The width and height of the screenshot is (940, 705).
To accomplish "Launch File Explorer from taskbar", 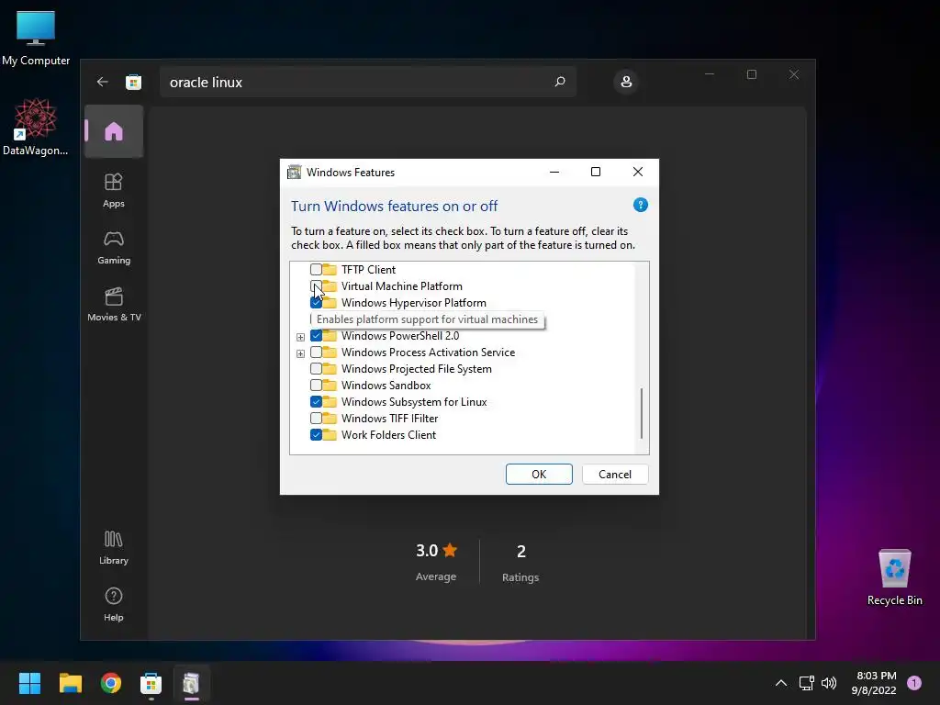I will pyautogui.click(x=70, y=683).
